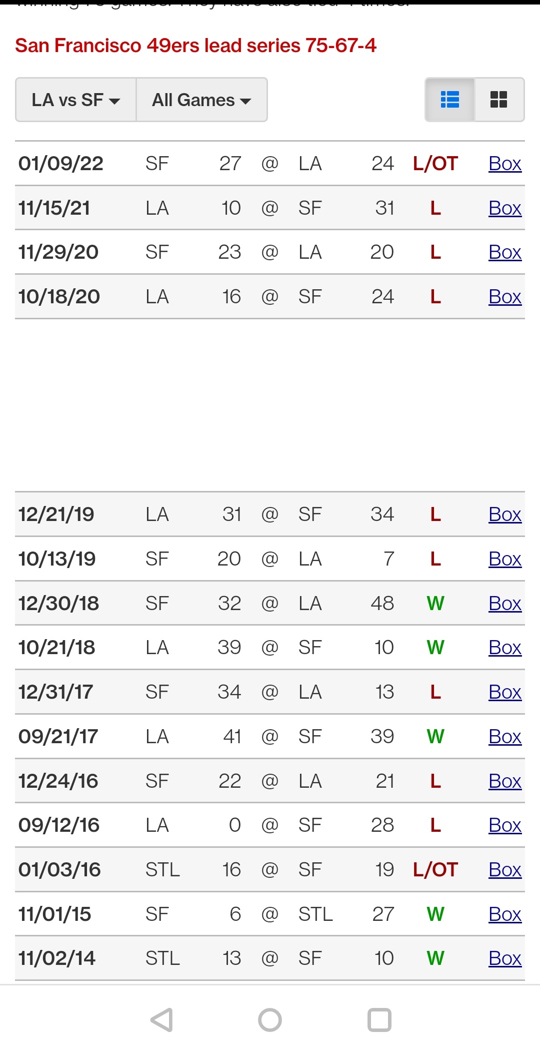The height and width of the screenshot is (1052, 540).
Task: Open Box score for 11/02/14 game
Action: coord(505,958)
